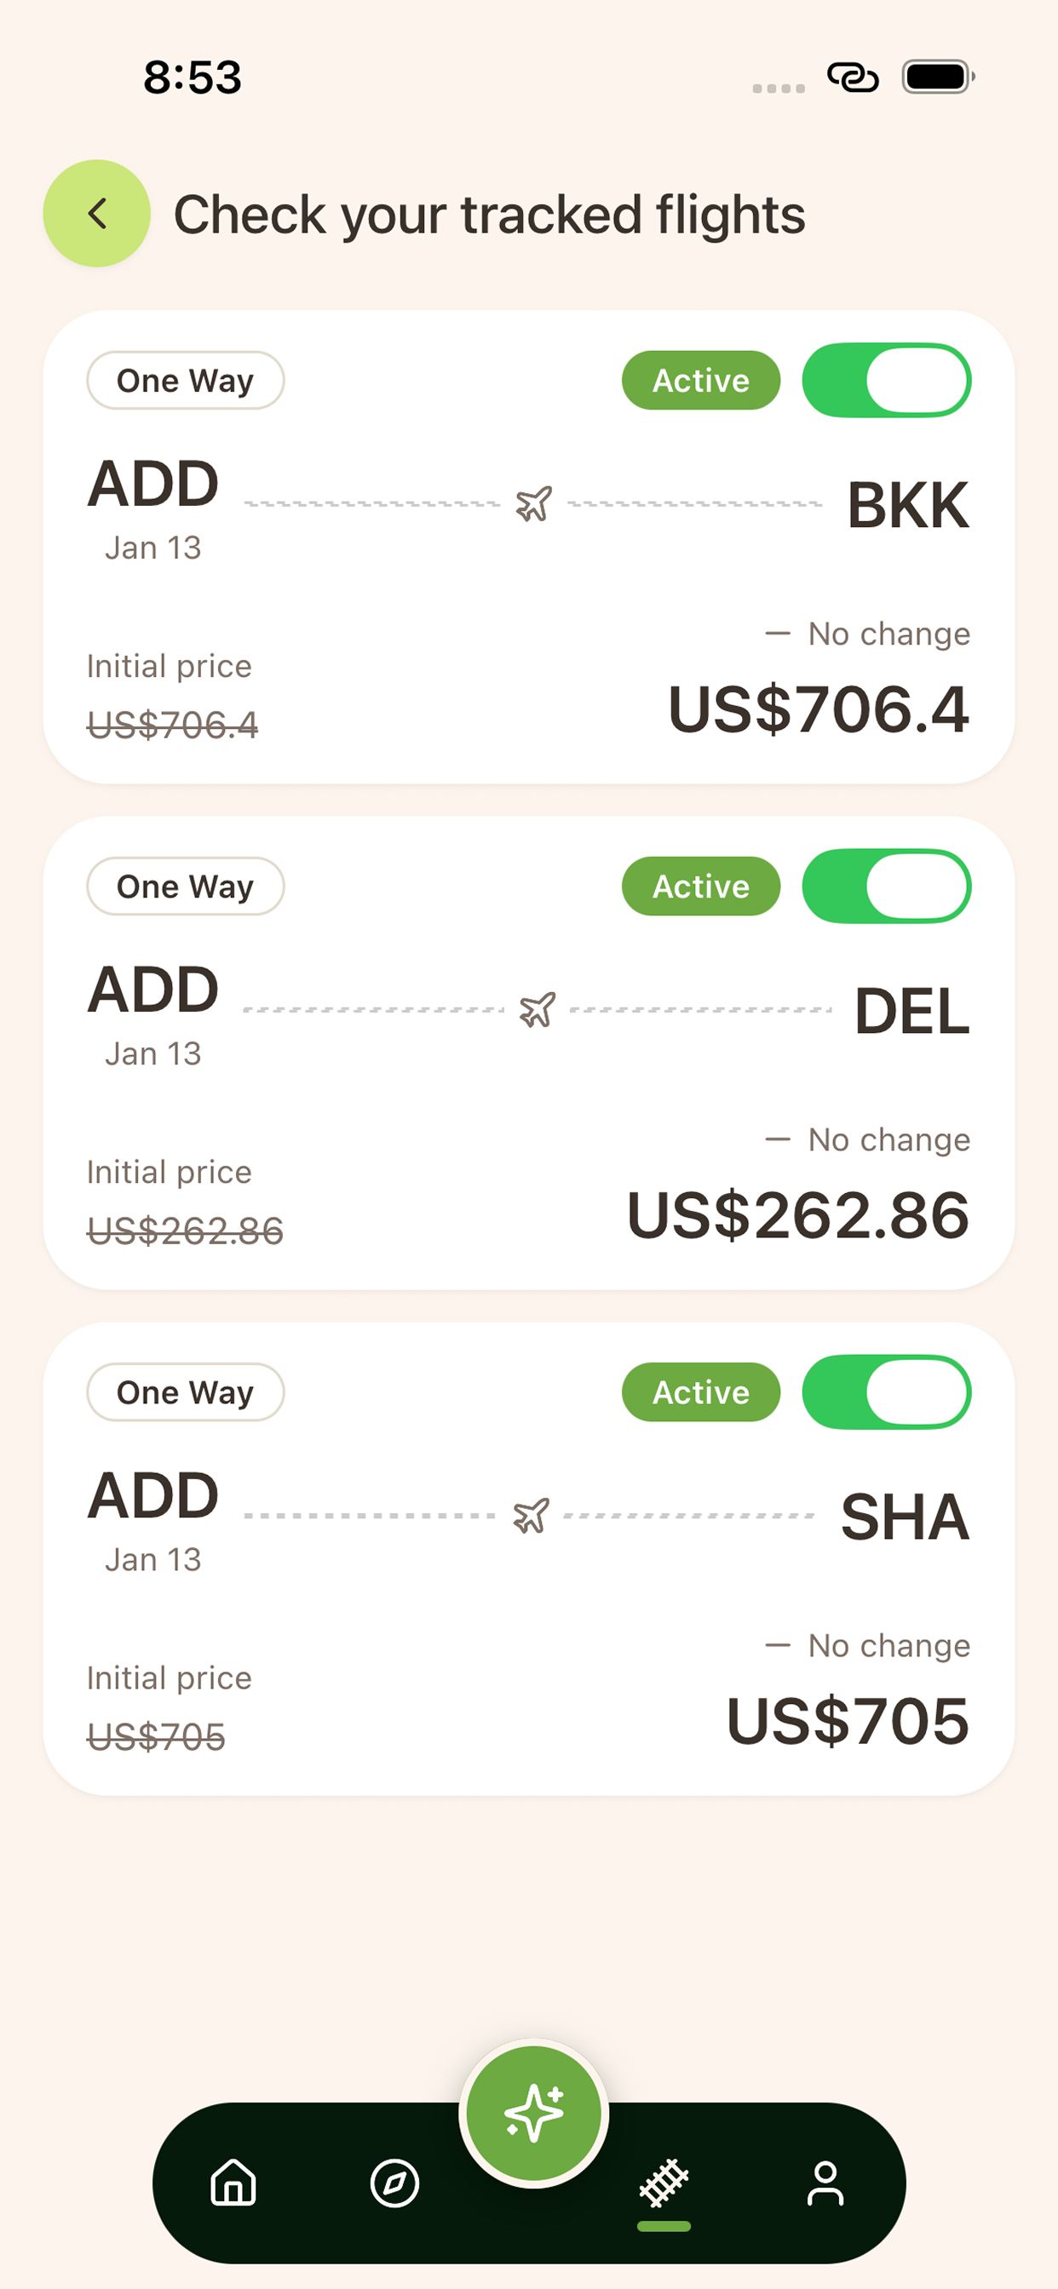This screenshot has height=2289, width=1058.
Task: Disable tracking toggle for ADD to BKK
Action: click(887, 381)
